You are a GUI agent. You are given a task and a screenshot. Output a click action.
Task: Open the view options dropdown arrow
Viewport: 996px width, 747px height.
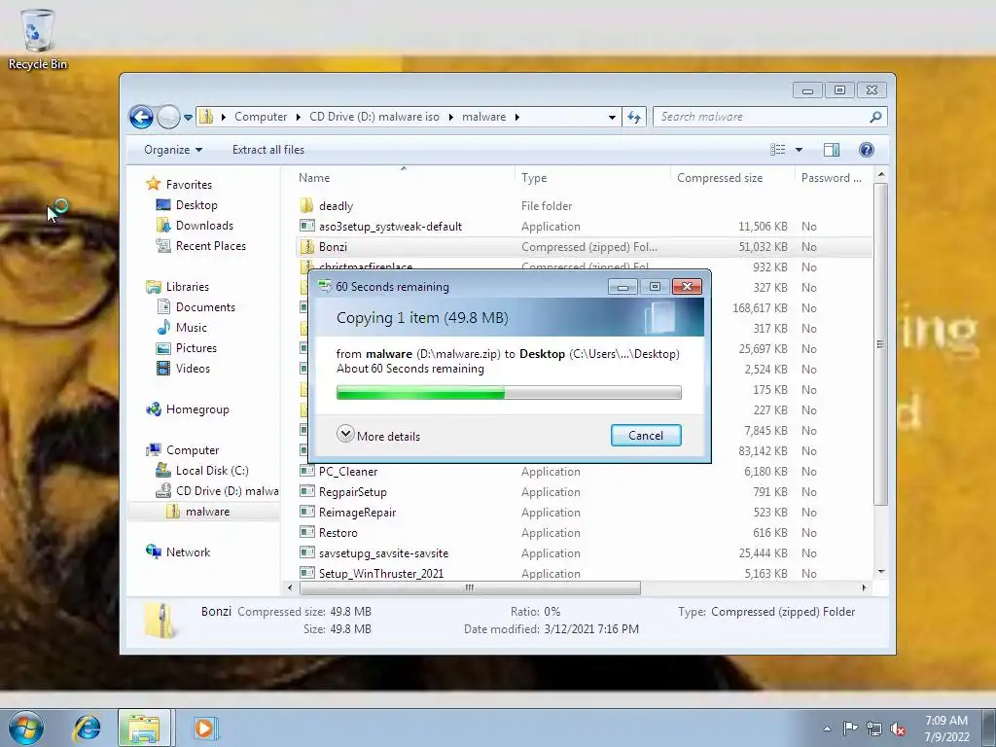point(800,150)
